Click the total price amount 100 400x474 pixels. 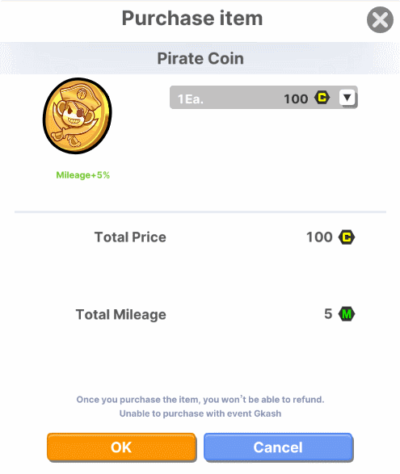319,237
